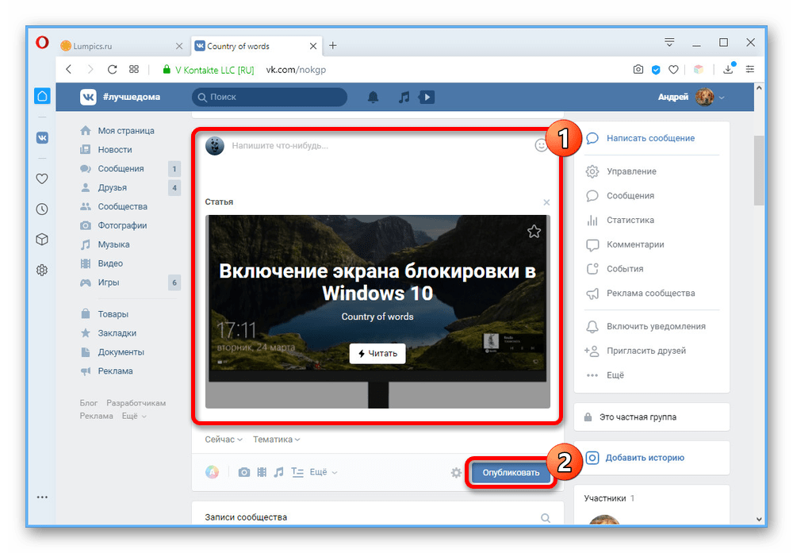Open Фотографии in left menu

(x=122, y=225)
